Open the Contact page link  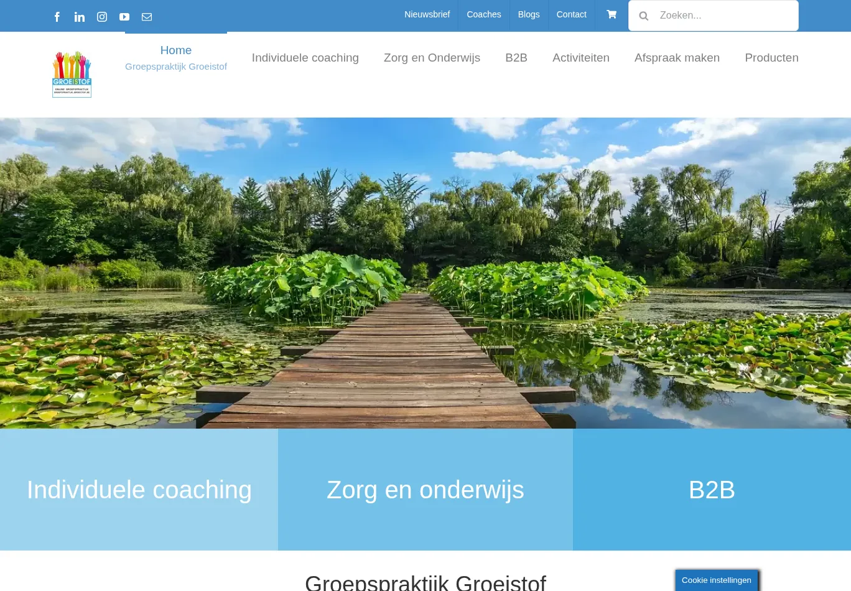pos(571,14)
